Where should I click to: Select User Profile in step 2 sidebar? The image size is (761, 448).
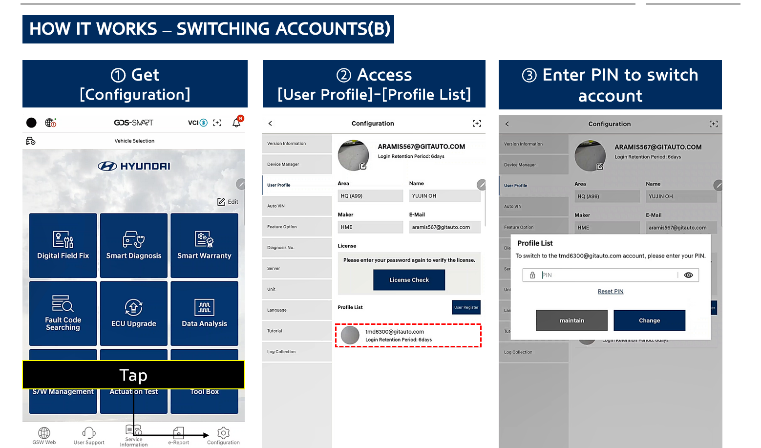point(296,185)
